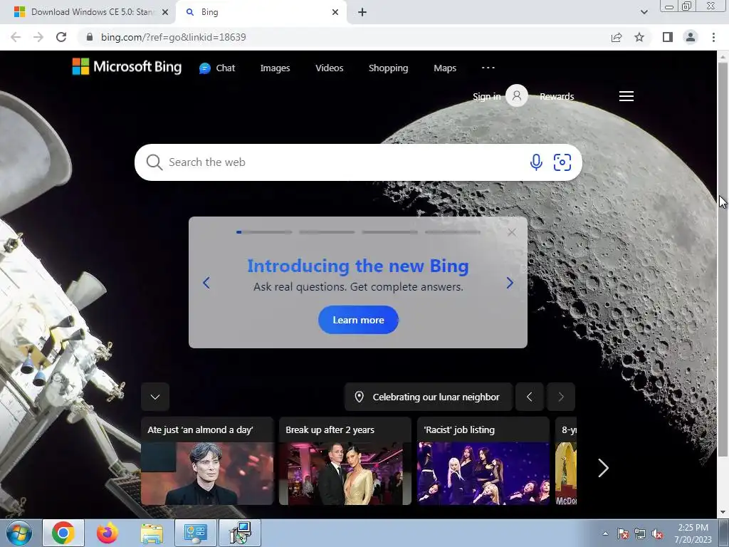
Task: Select the first promo progress indicator
Action: coord(264,232)
